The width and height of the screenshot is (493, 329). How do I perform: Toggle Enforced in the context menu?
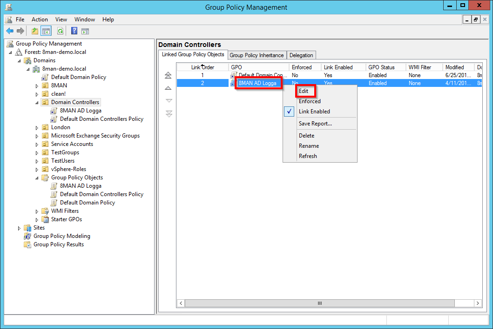click(310, 101)
